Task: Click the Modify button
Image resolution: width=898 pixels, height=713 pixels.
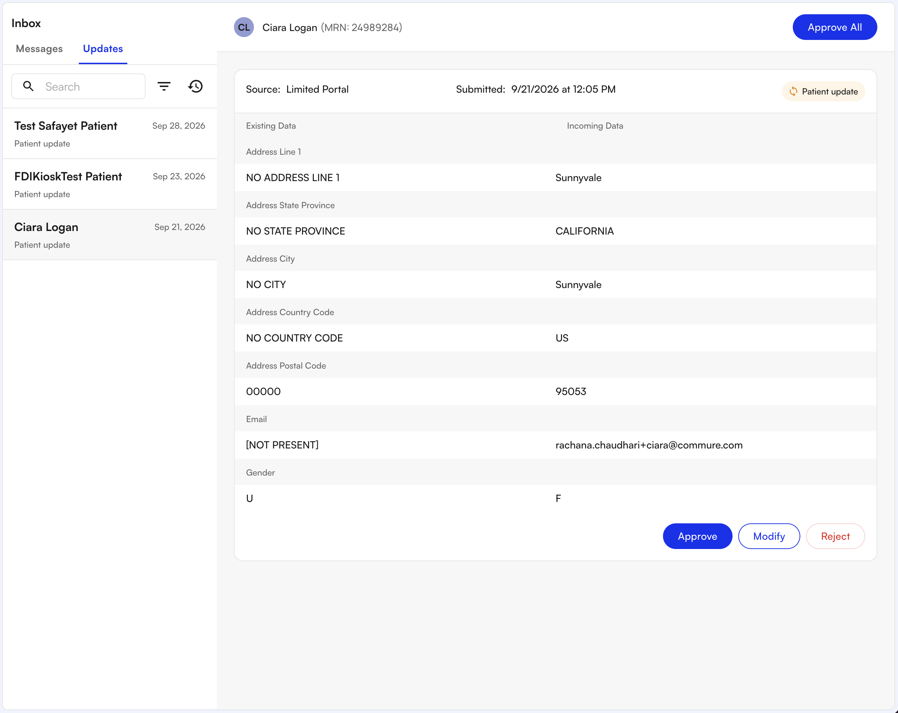Action: tap(769, 536)
